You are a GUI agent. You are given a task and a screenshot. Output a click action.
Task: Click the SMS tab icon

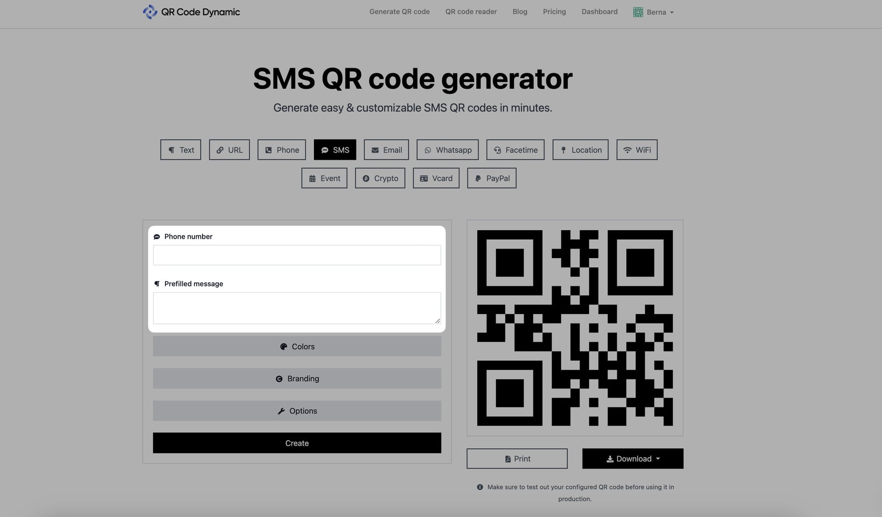324,150
